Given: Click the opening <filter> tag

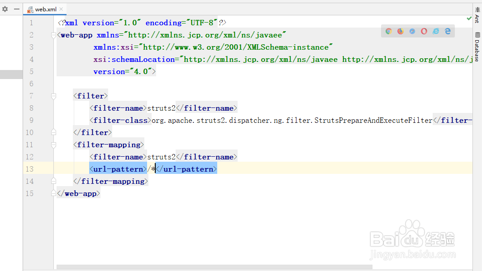Looking at the screenshot, I should [x=91, y=96].
